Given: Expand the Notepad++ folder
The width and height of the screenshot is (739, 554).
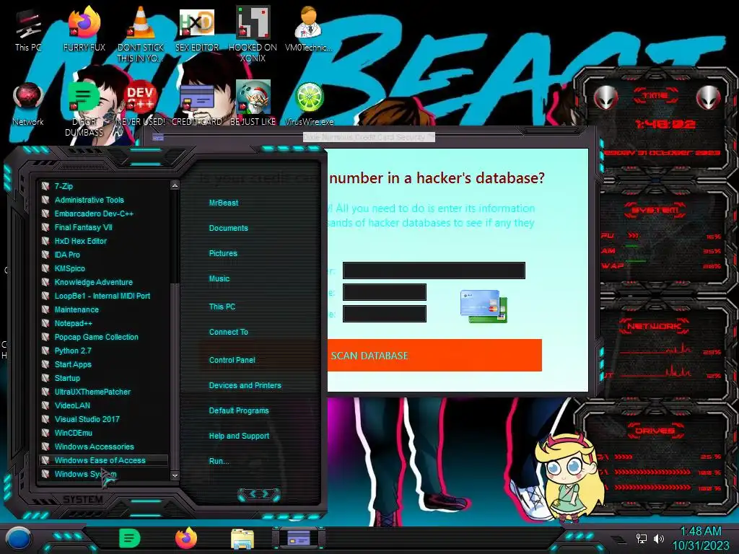Looking at the screenshot, I should pos(73,323).
